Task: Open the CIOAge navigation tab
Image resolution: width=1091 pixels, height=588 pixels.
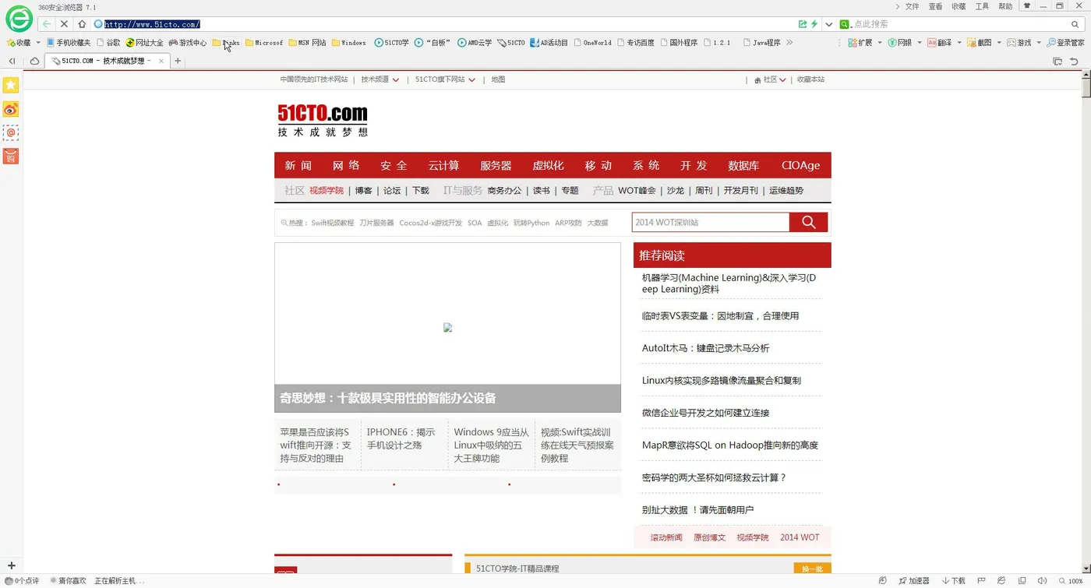Action: 801,165
